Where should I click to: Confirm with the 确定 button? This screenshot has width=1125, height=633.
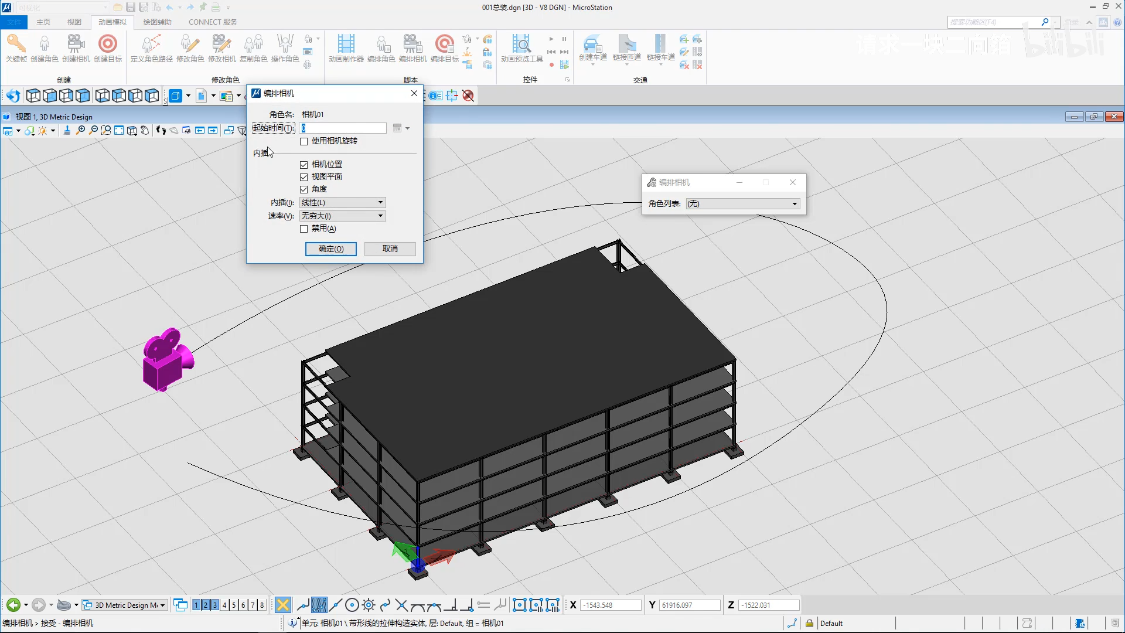(330, 249)
